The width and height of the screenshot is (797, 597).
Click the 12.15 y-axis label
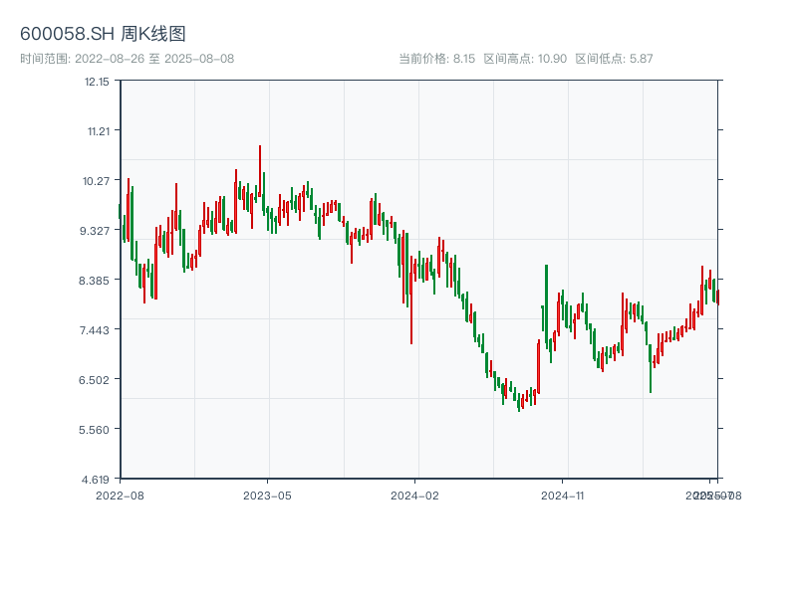97,82
